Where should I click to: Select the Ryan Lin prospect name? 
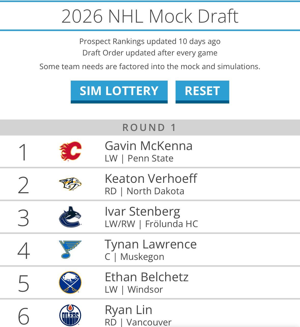[x=128, y=310]
